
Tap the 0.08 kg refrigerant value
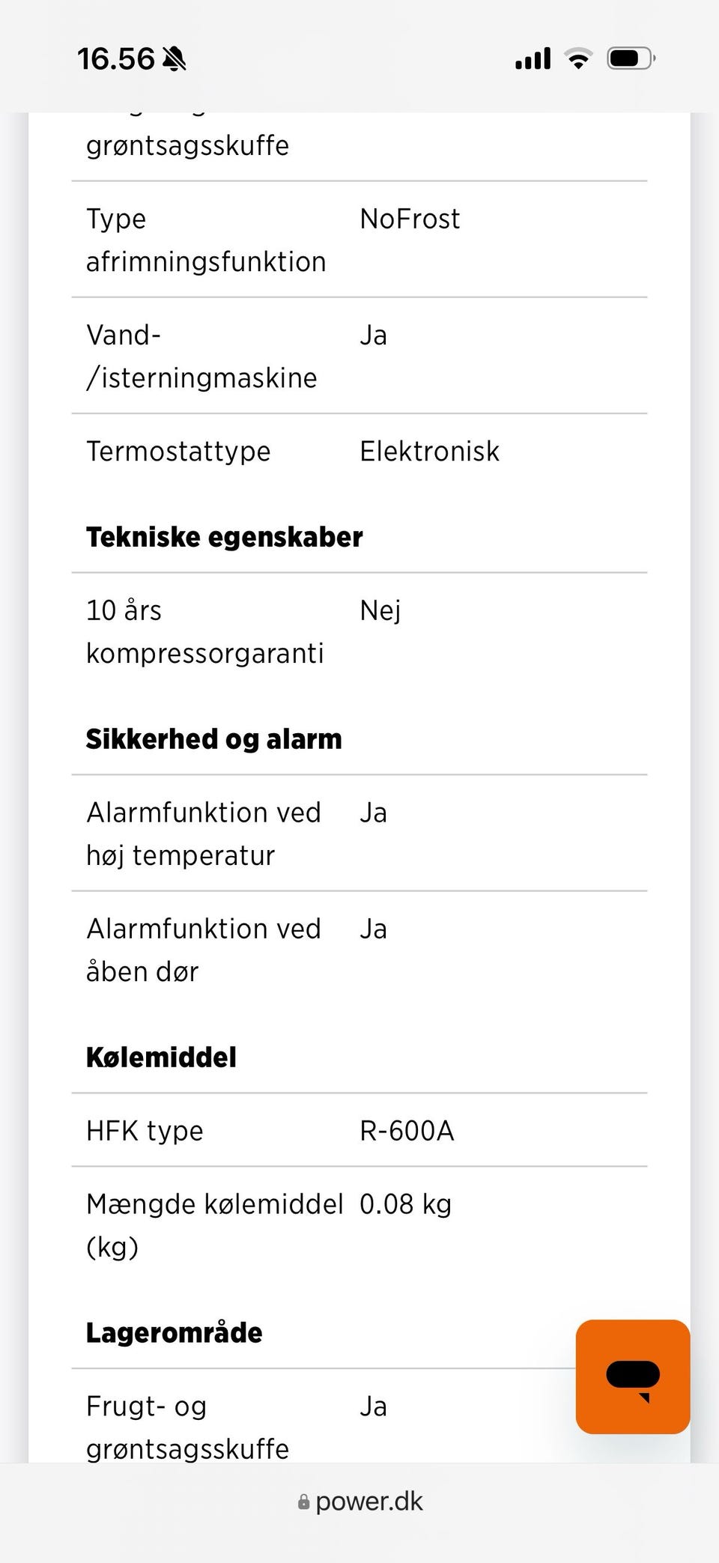coord(405,1204)
